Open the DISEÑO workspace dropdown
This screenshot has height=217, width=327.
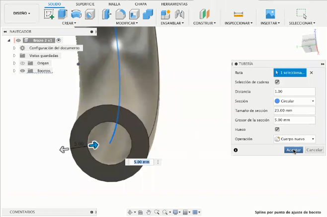point(22,13)
